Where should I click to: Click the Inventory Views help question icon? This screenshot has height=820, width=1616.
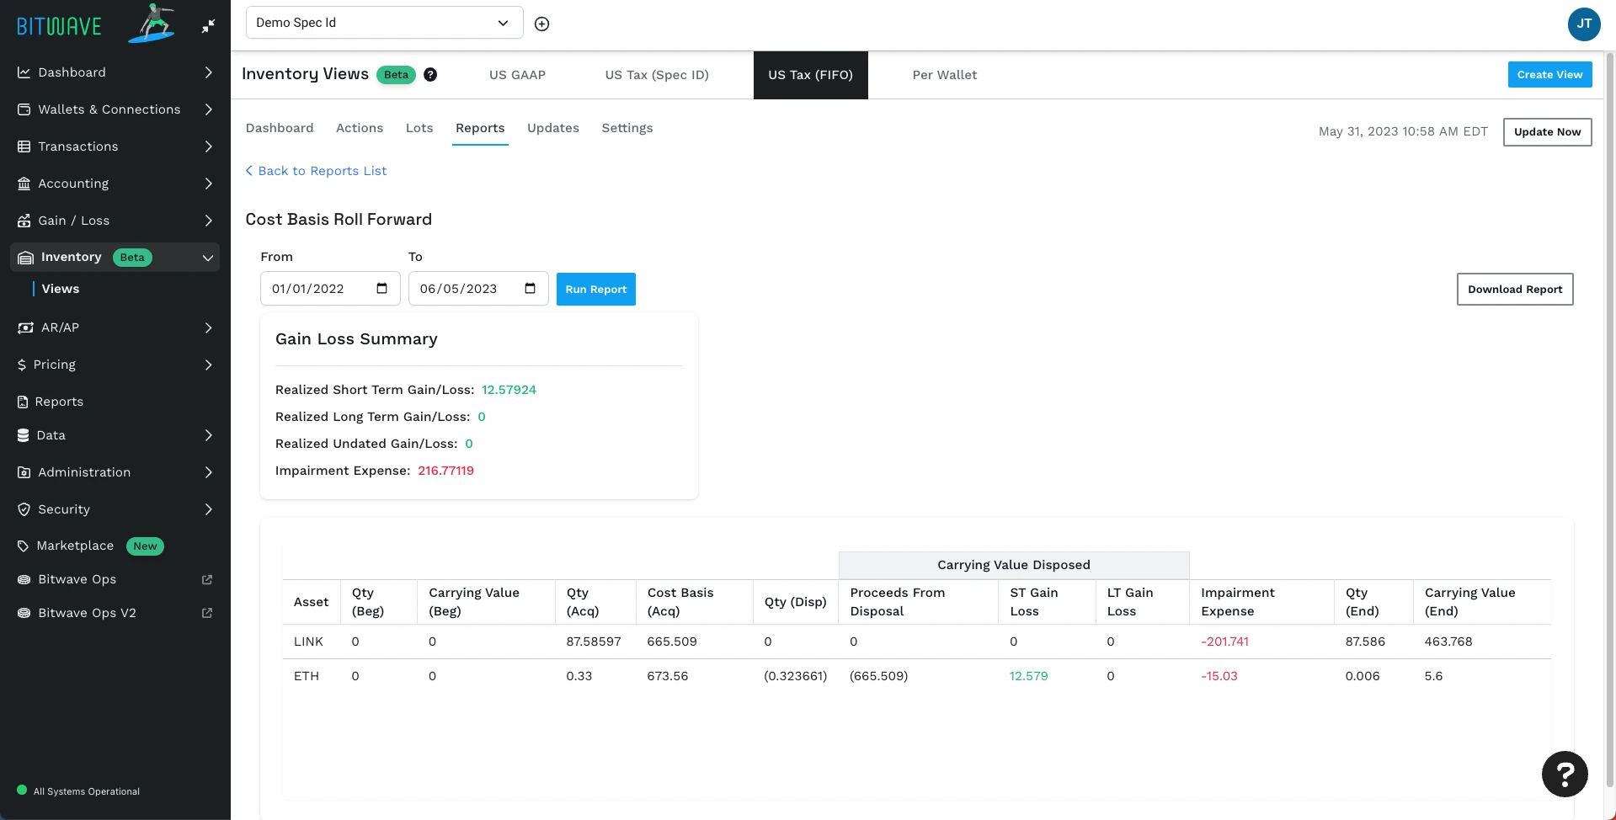(x=430, y=74)
